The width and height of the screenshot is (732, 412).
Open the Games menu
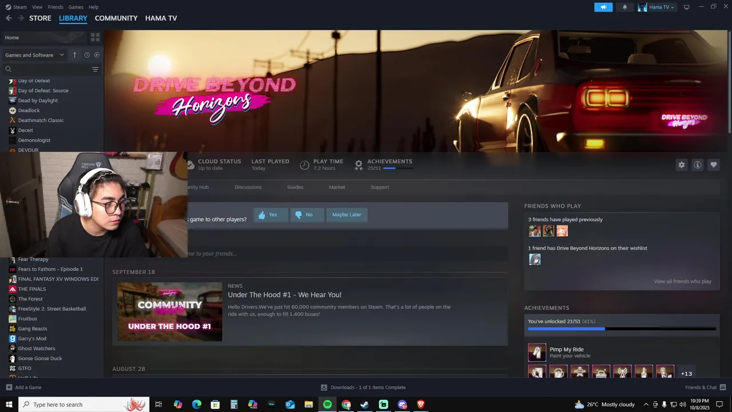[75, 7]
